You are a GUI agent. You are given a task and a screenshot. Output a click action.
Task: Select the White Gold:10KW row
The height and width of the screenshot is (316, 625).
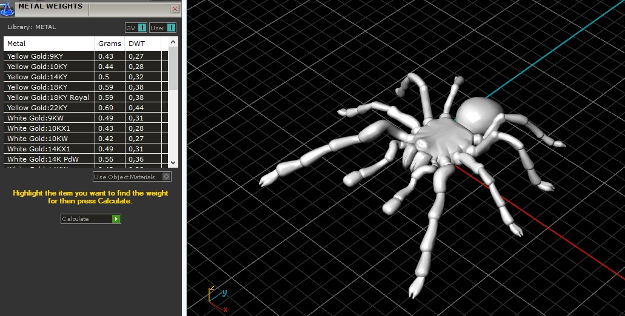click(85, 139)
